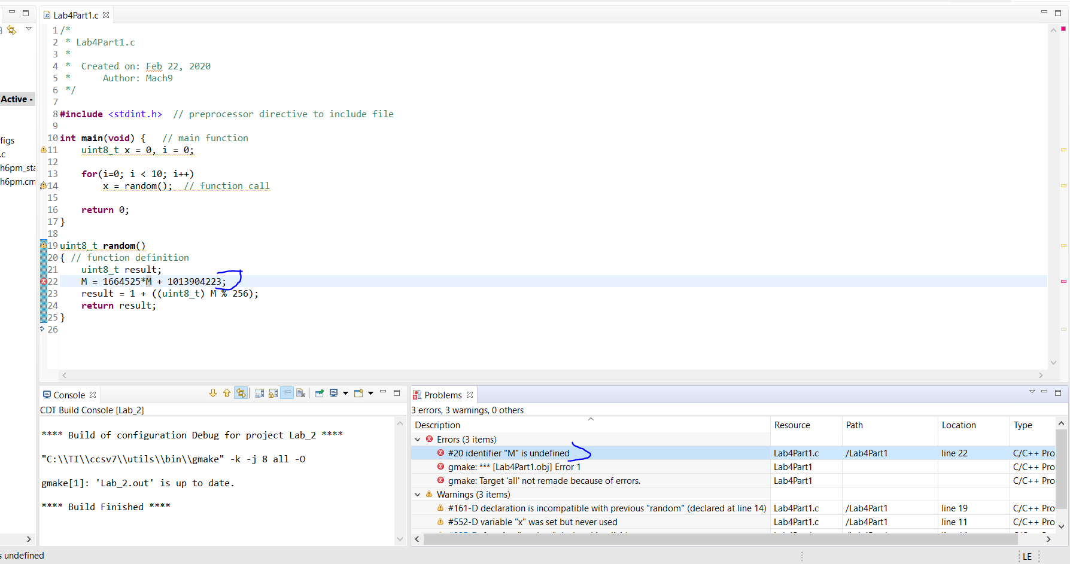Sort problems by the Location column header
This screenshot has height=564, width=1070.
(959, 425)
